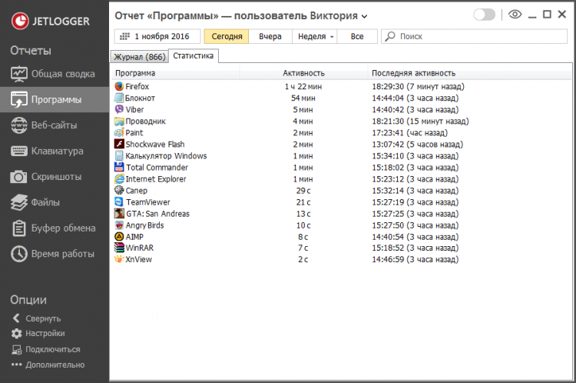Open the Неделя dropdown arrow
The height and width of the screenshot is (383, 576).
(x=332, y=37)
